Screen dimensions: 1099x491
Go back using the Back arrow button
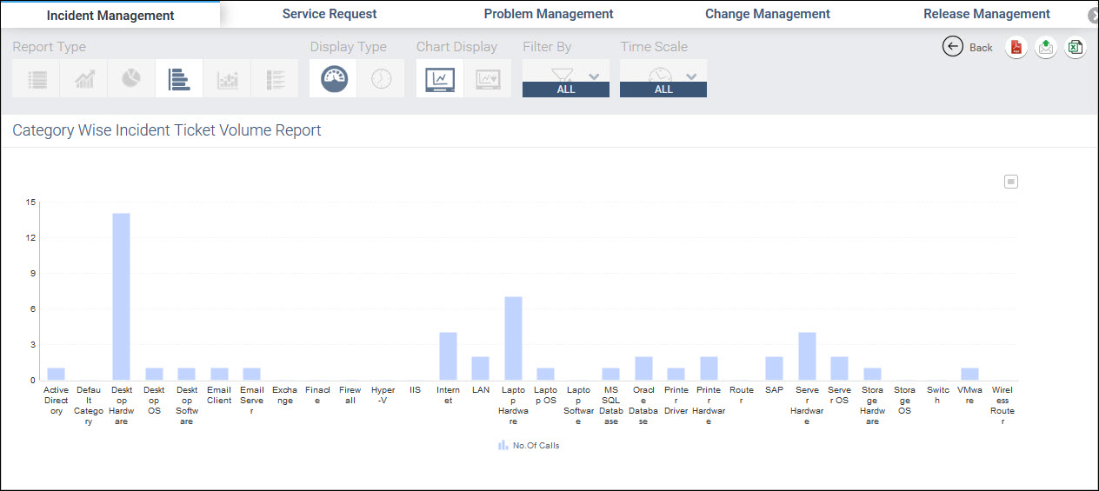coord(968,47)
